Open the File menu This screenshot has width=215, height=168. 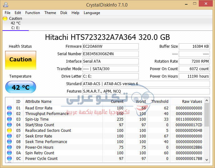pyautogui.click(x=7, y=13)
